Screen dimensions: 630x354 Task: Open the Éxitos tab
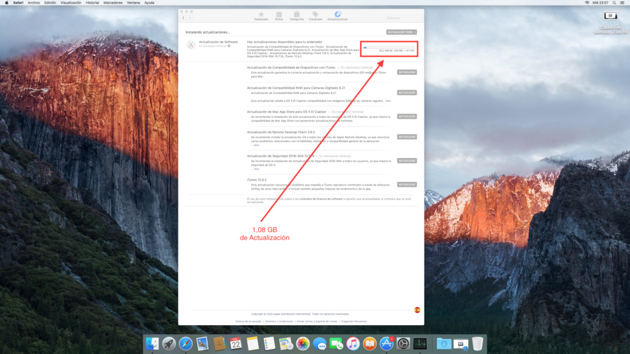(279, 16)
